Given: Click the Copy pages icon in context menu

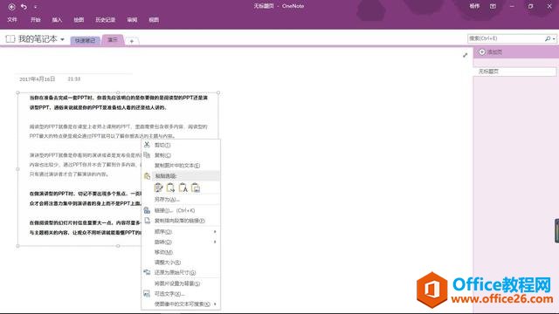Looking at the screenshot, I should [x=147, y=155].
